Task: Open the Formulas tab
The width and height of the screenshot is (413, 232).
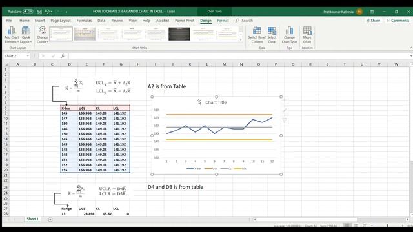Action: coord(84,20)
